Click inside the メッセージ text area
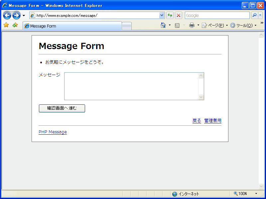The height and width of the screenshot is (199, 266). [x=131, y=86]
